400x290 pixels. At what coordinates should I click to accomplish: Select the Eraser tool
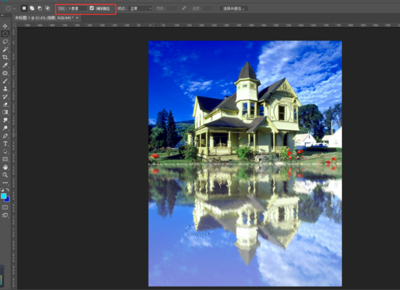(x=5, y=104)
